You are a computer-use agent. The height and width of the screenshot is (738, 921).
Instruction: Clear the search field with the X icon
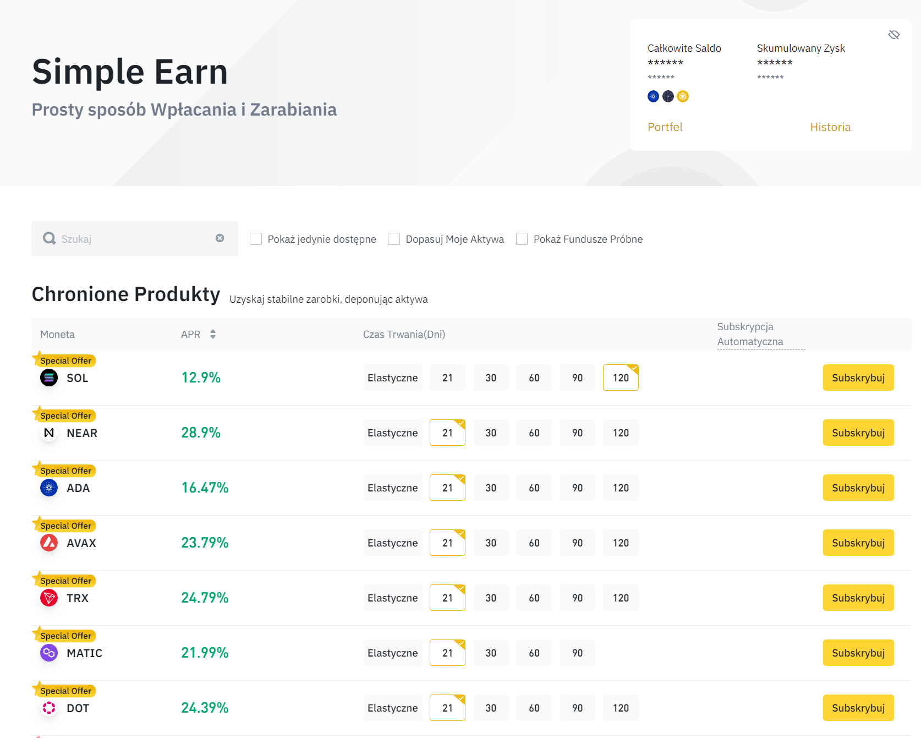(x=220, y=238)
